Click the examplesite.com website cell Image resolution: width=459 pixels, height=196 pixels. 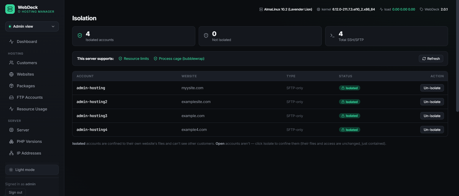click(x=196, y=102)
